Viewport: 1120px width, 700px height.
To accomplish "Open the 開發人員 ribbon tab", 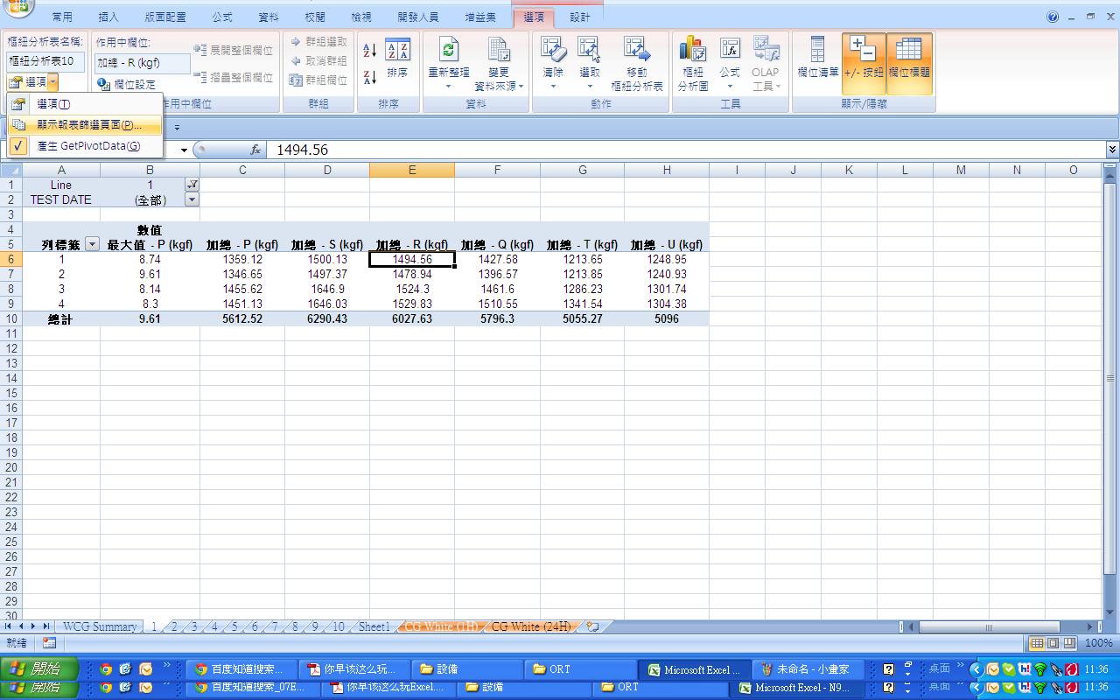I will pos(417,17).
